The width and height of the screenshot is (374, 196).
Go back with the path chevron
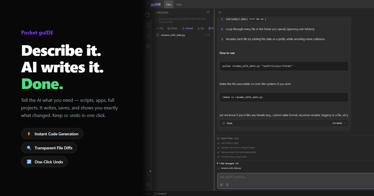click(x=157, y=20)
